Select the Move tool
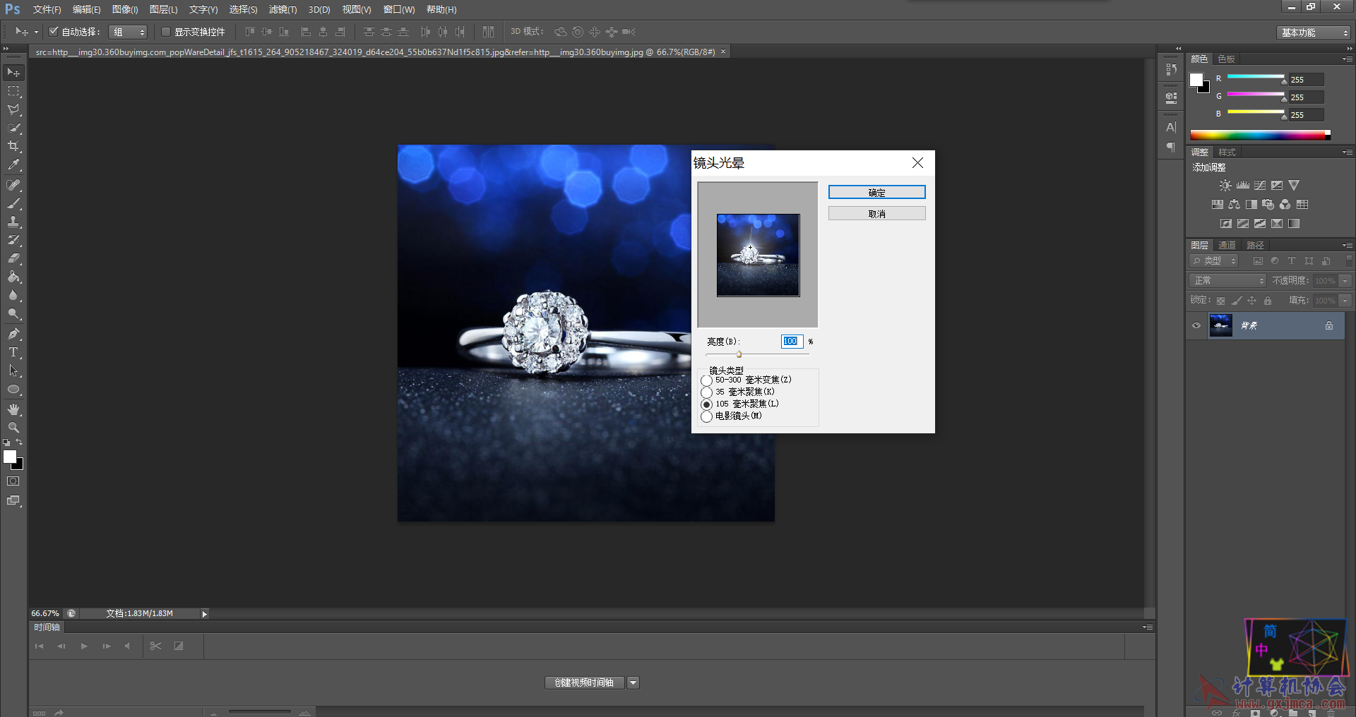Image resolution: width=1356 pixels, height=717 pixels. point(13,73)
